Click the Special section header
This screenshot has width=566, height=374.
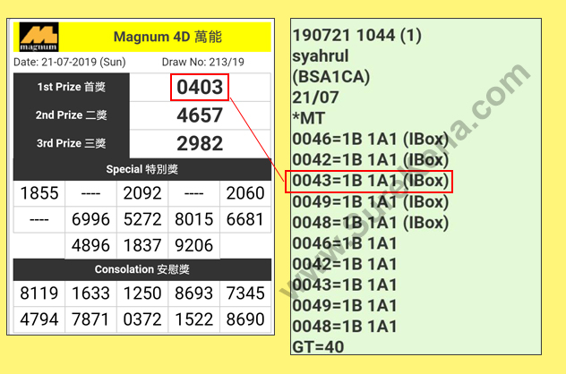coord(142,169)
